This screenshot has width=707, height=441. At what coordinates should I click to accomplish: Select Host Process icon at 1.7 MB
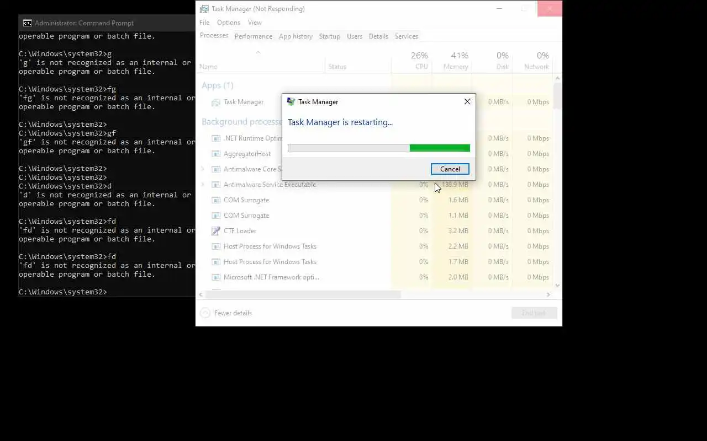216,262
